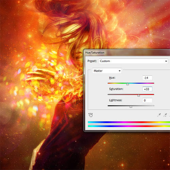Click the lower rainbow color spectrum bar

129,126
